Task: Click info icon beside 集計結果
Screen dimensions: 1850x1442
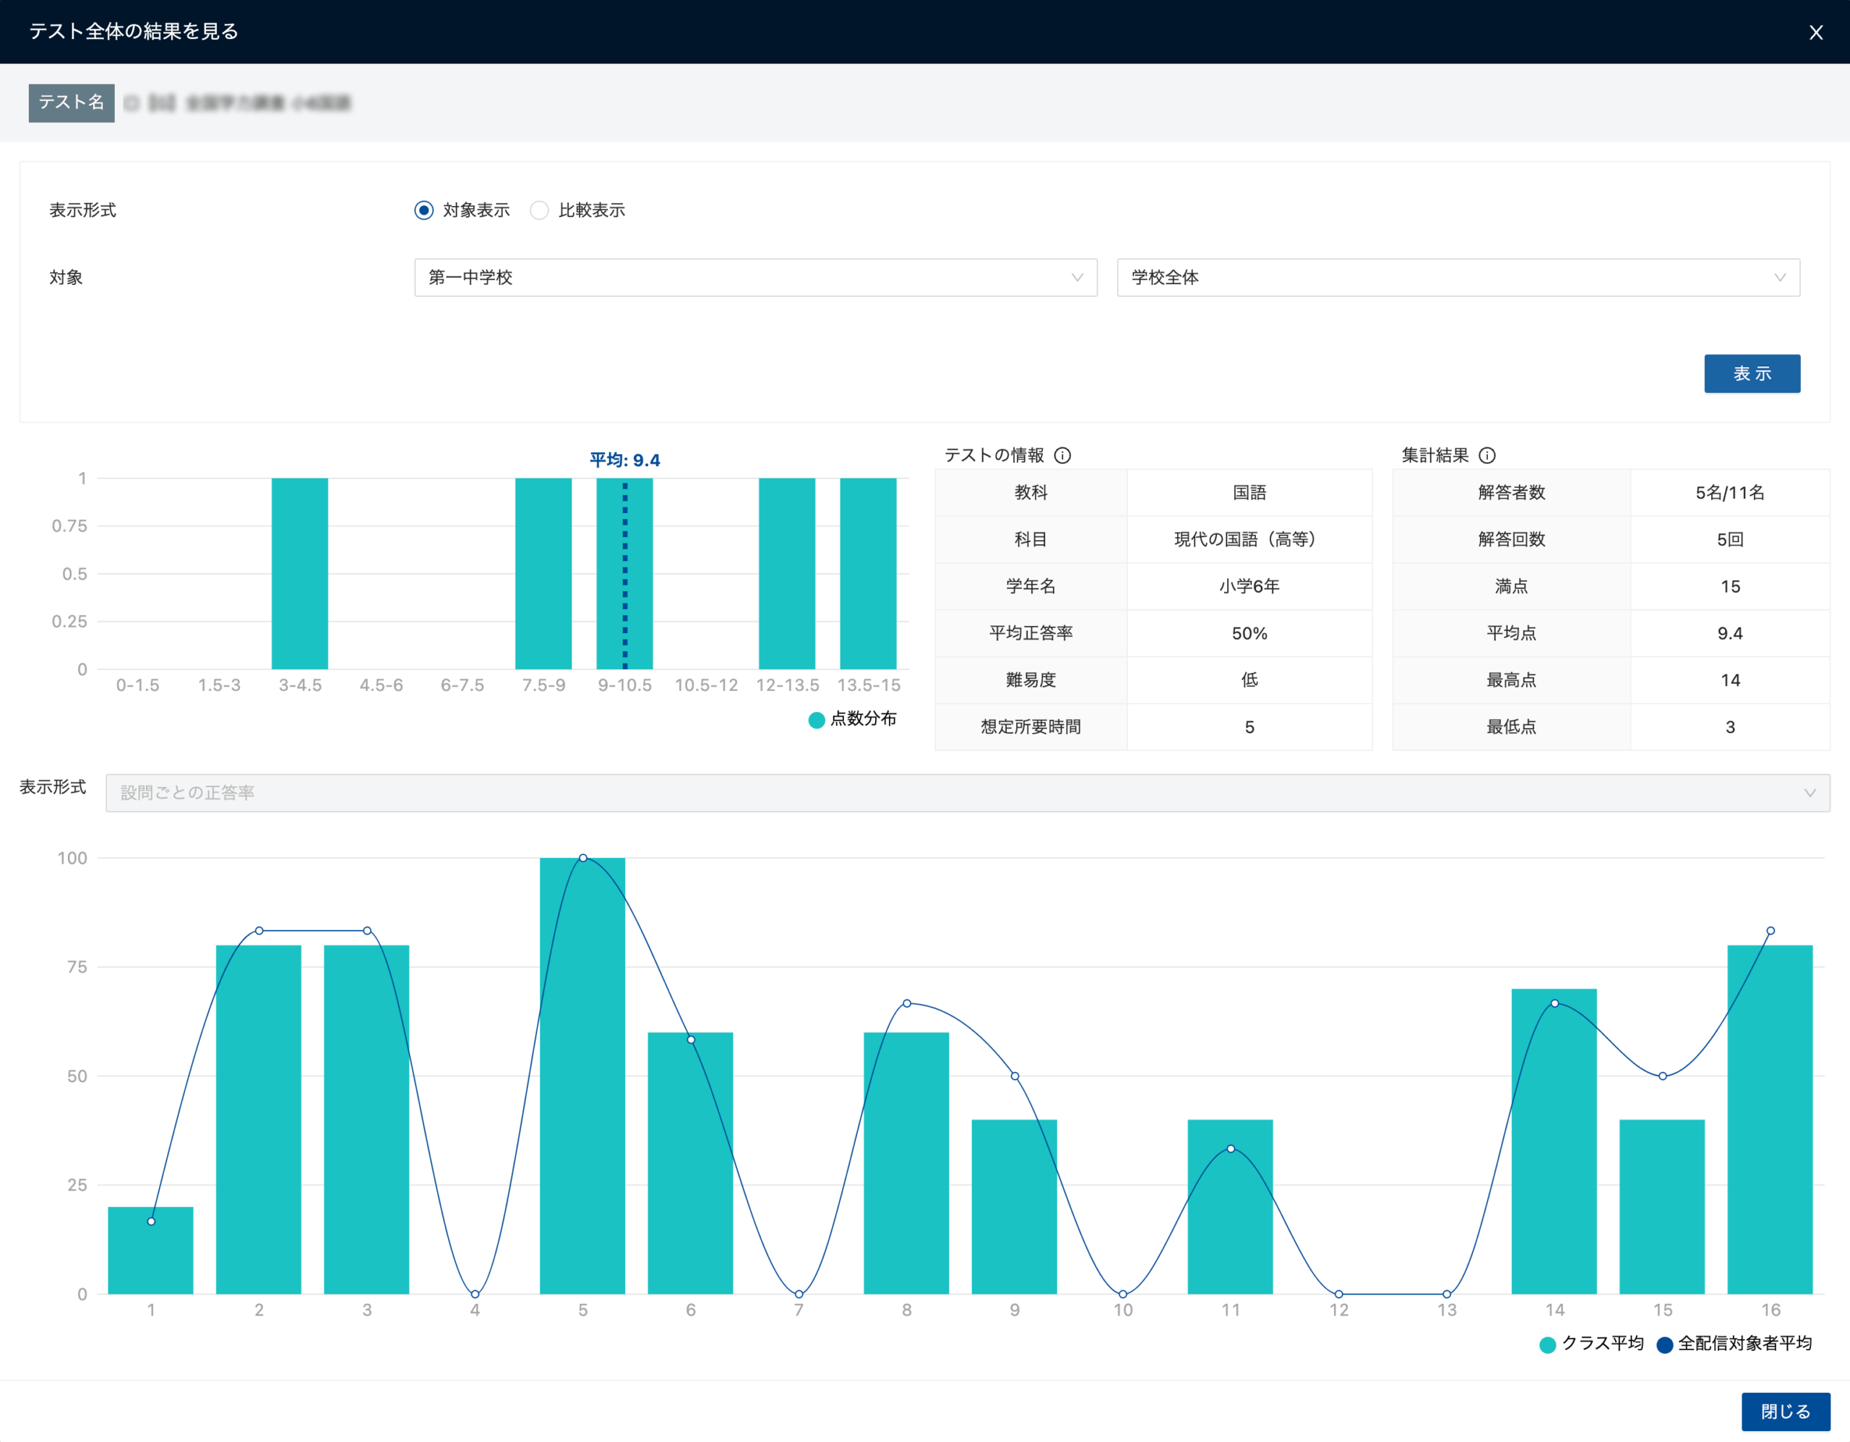Action: point(1487,456)
